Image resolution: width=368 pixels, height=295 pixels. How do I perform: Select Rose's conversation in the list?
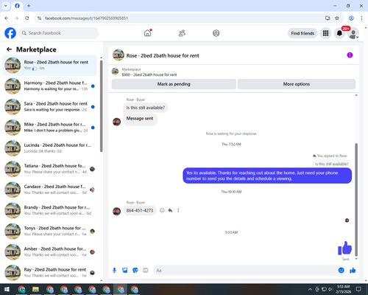click(x=49, y=66)
